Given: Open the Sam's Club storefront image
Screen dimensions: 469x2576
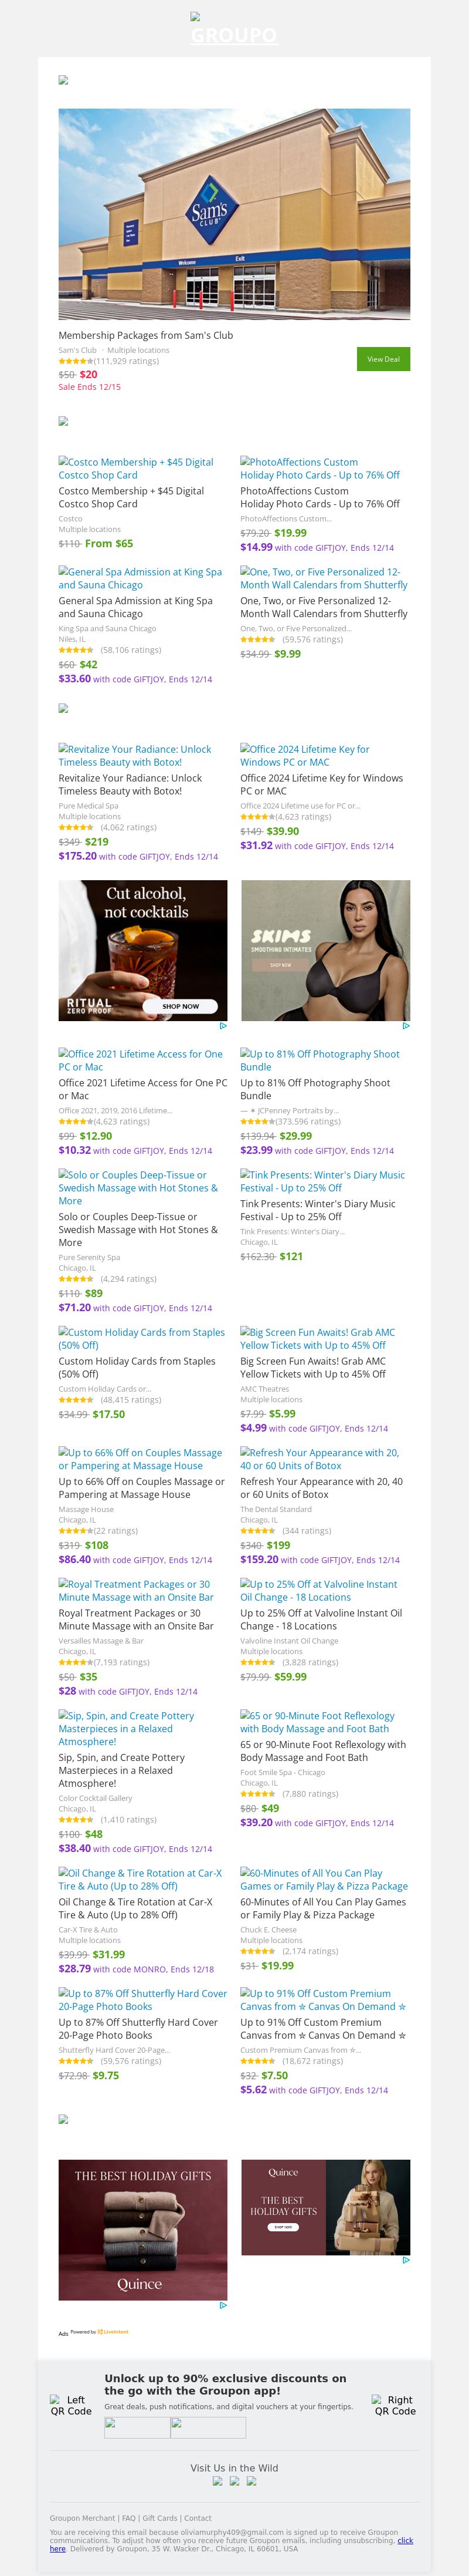Looking at the screenshot, I should coord(233,214).
